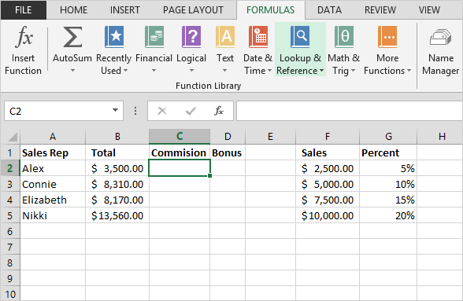Select the 20% percent cell
This screenshot has height=301, width=463.
click(388, 215)
